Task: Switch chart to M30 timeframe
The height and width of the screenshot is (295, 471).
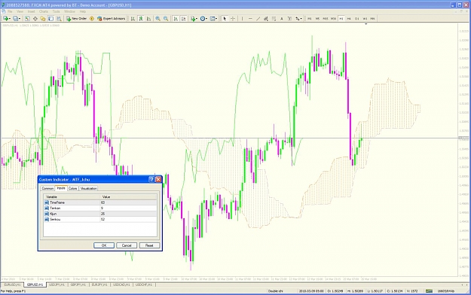Action: 333,19
